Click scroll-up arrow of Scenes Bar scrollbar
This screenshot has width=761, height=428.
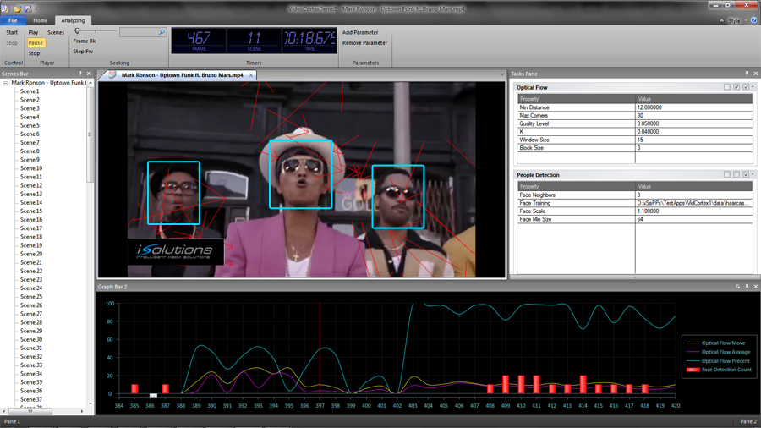tap(90, 83)
